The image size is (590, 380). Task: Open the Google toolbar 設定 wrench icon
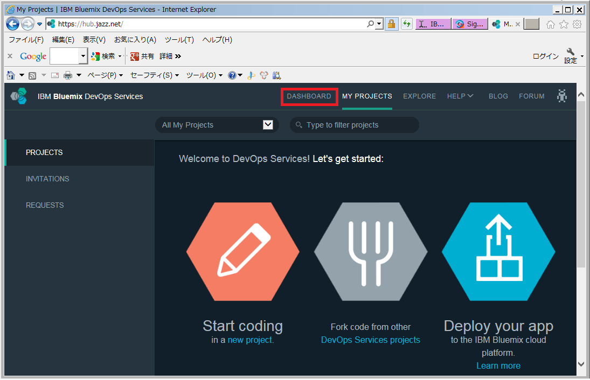click(x=571, y=56)
